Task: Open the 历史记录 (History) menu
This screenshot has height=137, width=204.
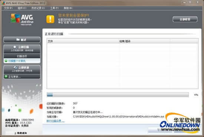Action: 38,8
